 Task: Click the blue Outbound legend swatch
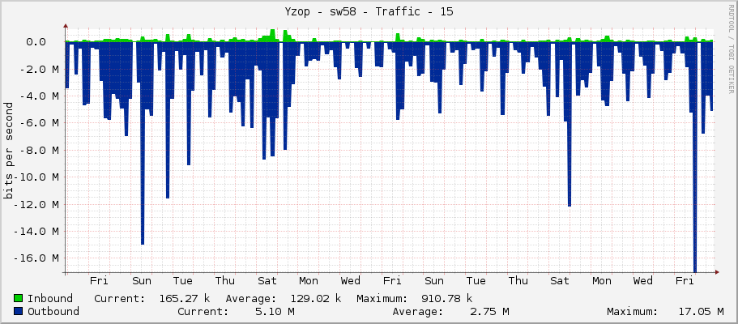[x=19, y=311]
